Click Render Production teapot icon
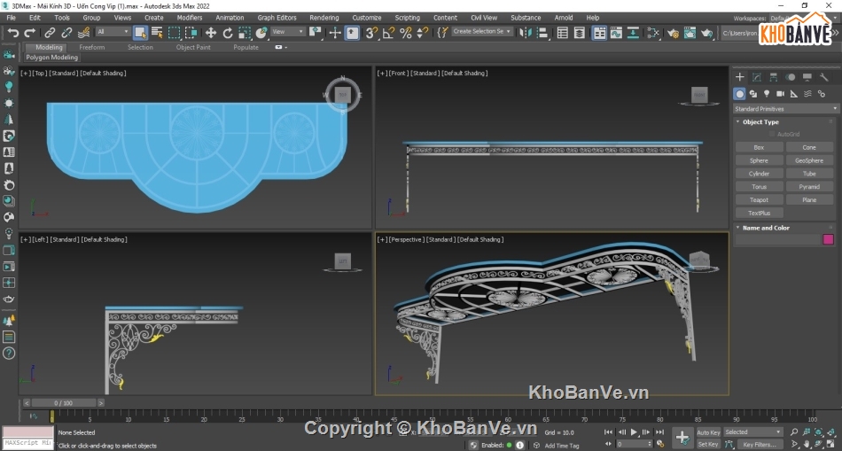 click(706, 33)
